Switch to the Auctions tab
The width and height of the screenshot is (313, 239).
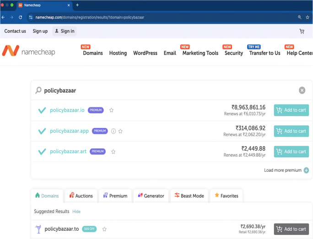click(81, 196)
